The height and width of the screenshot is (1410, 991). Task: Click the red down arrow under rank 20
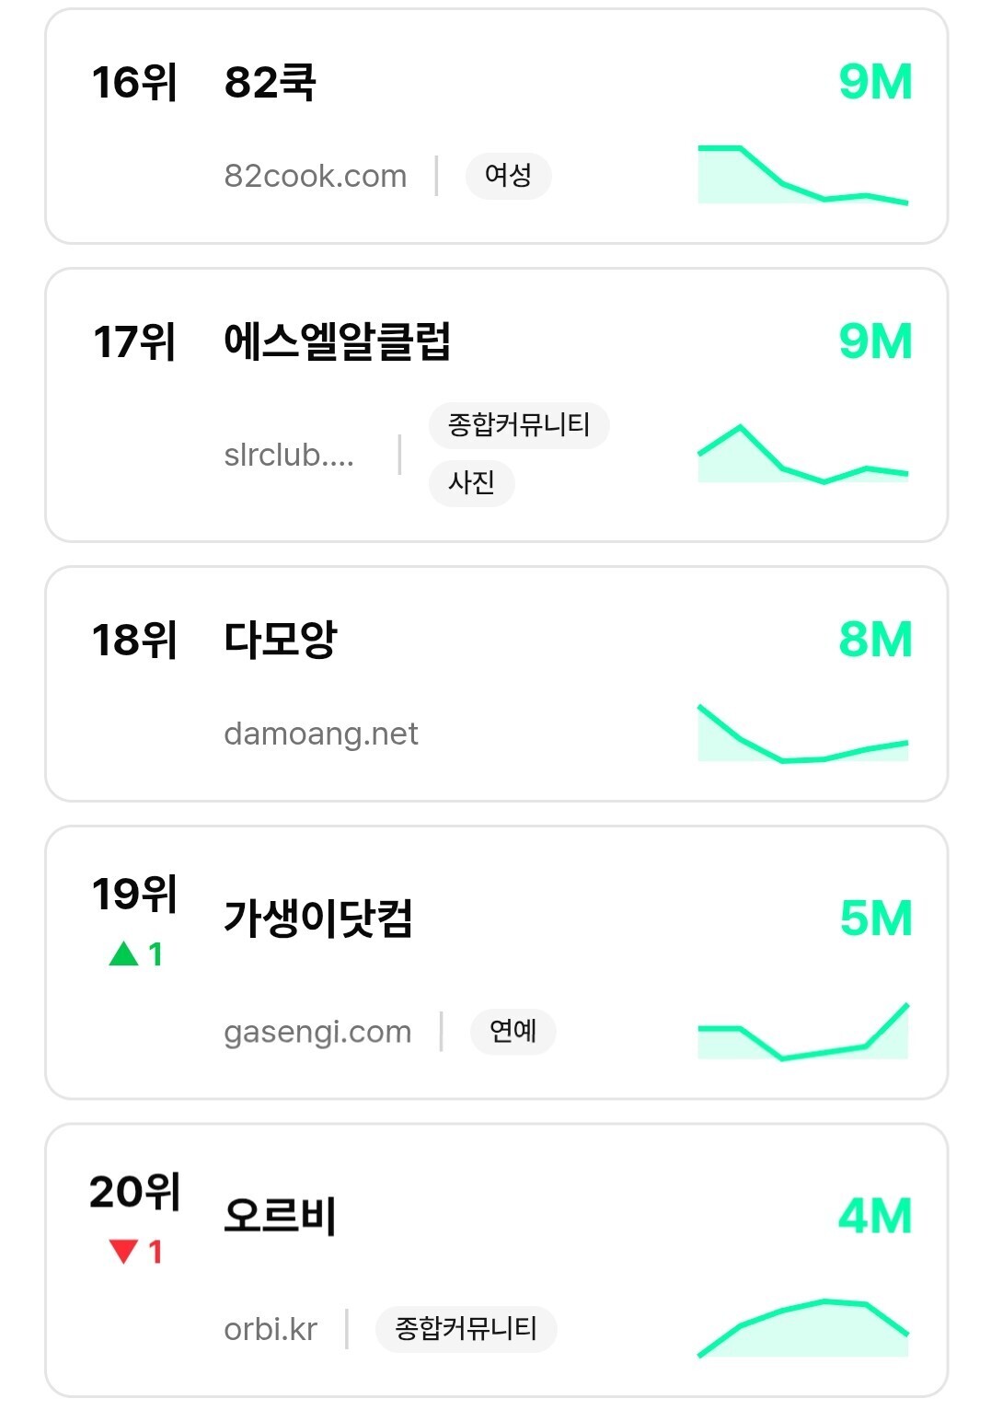[x=123, y=1252]
